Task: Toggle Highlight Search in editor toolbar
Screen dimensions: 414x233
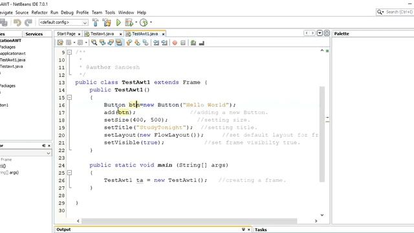Action: (x=119, y=43)
